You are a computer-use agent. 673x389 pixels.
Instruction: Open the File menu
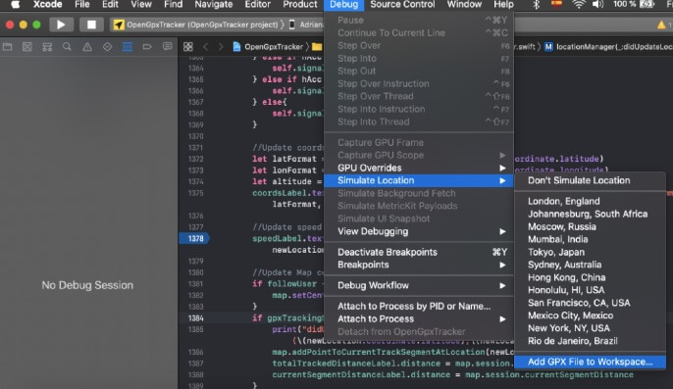tap(82, 5)
